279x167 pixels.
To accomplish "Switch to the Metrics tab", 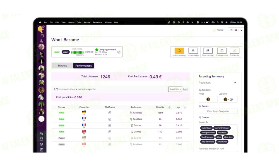I will 62,66.
